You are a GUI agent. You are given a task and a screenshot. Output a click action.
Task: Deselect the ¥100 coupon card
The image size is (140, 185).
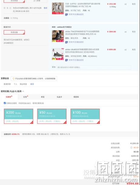(85, 116)
